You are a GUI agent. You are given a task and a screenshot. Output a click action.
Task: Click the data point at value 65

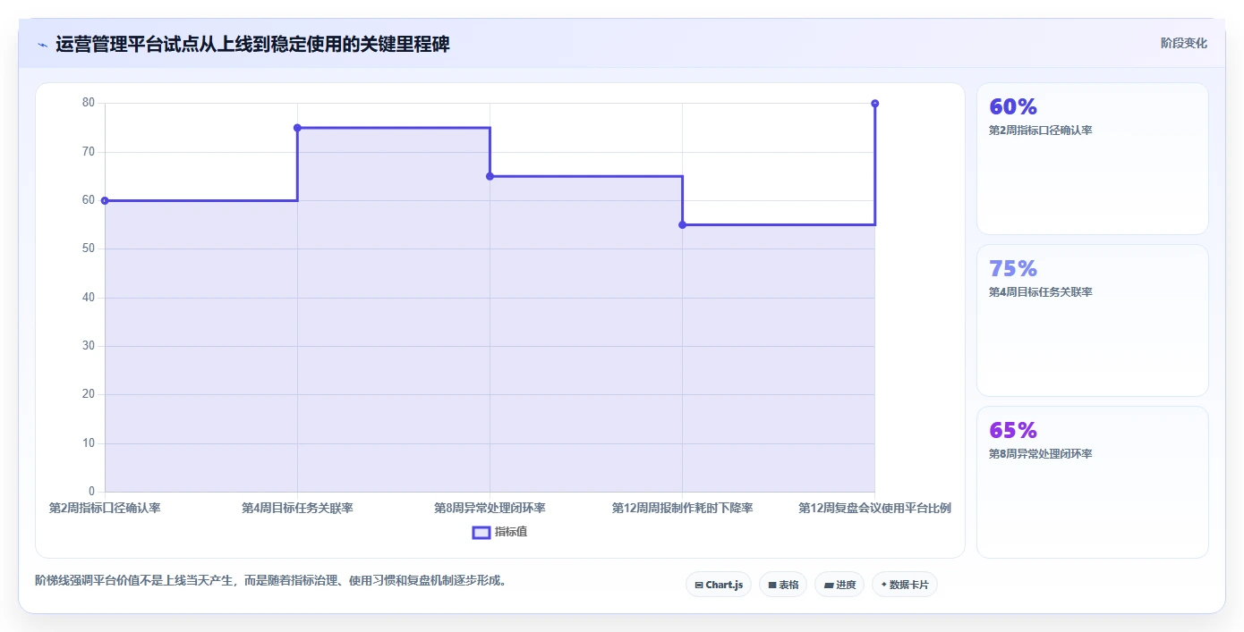(x=490, y=176)
